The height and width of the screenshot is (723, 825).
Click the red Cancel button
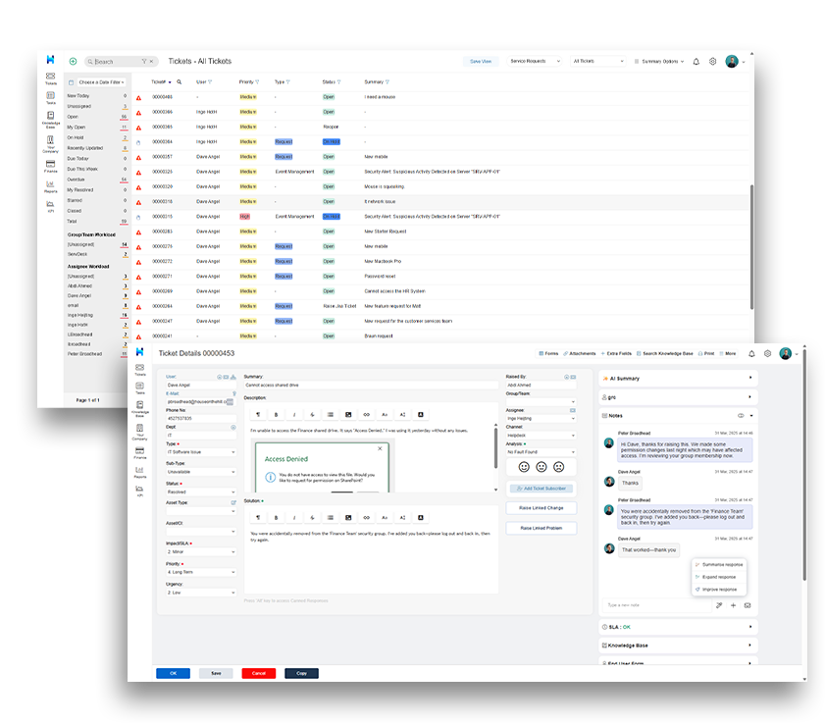coord(258,674)
